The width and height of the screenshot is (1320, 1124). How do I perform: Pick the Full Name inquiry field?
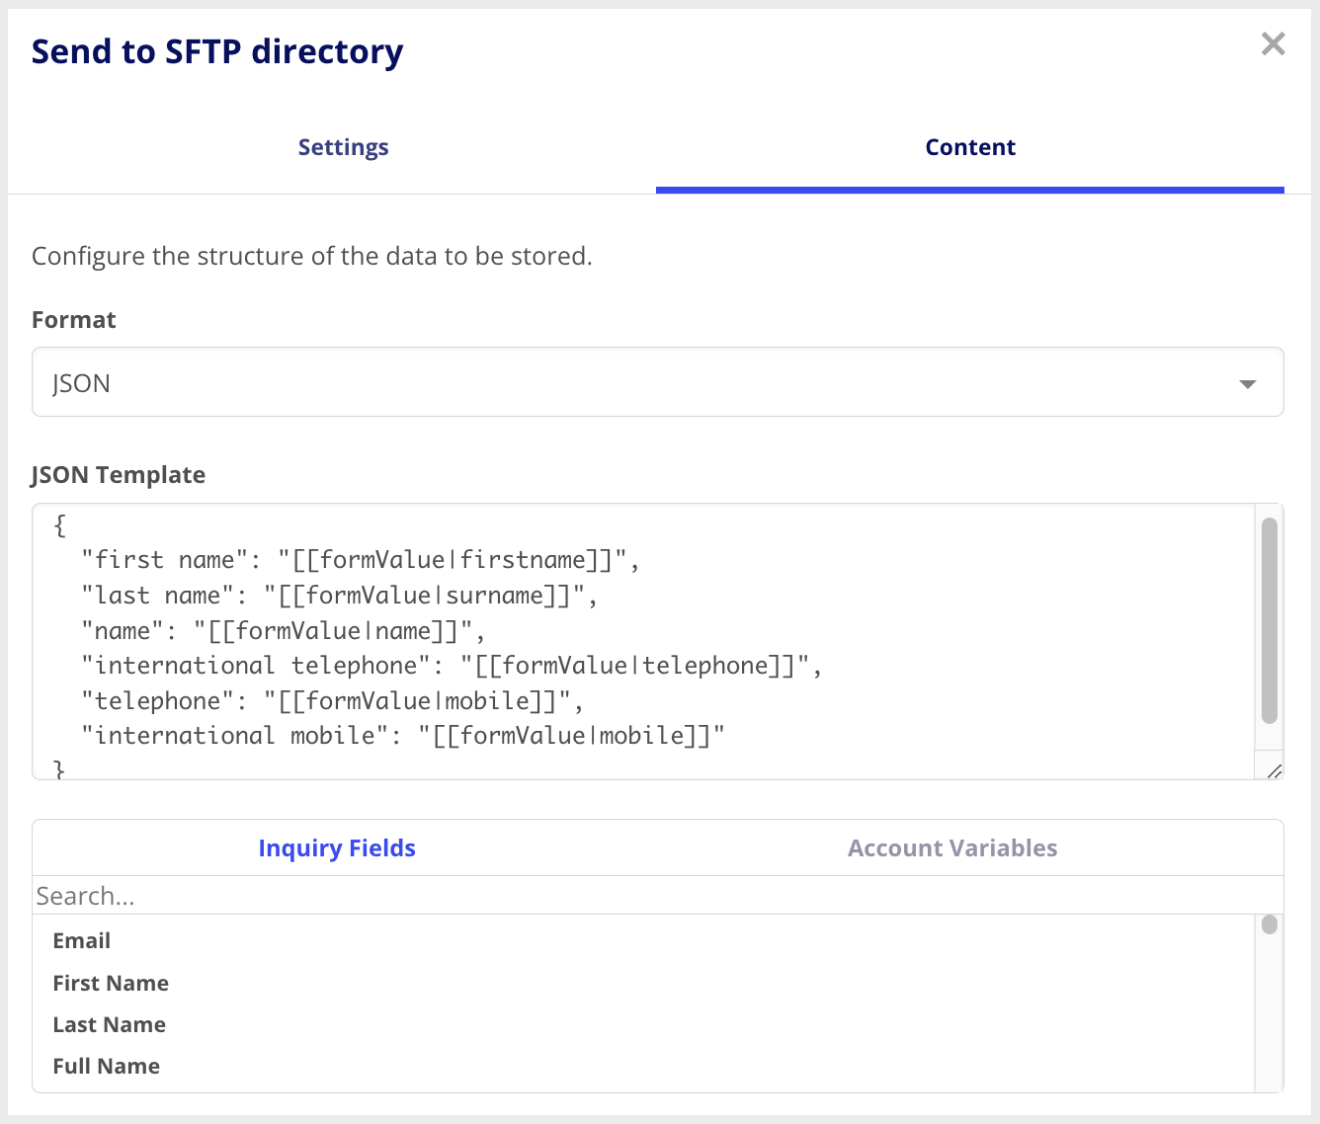[107, 1067]
